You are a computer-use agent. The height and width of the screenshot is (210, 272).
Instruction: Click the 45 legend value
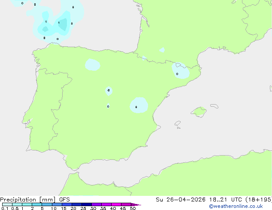[x=123, y=208]
